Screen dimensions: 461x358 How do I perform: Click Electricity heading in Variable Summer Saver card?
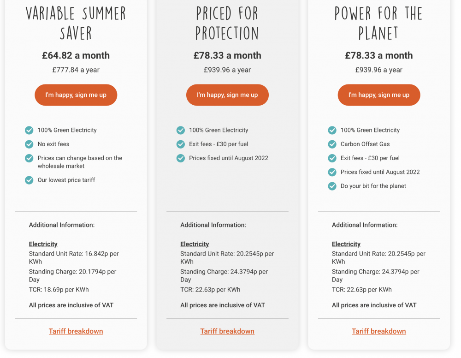tap(43, 244)
